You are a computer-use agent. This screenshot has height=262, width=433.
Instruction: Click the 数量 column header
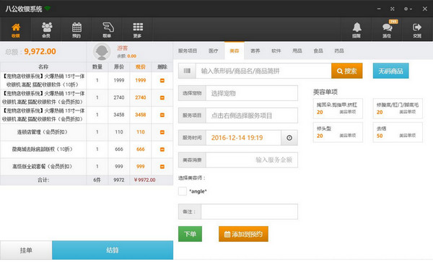point(97,67)
